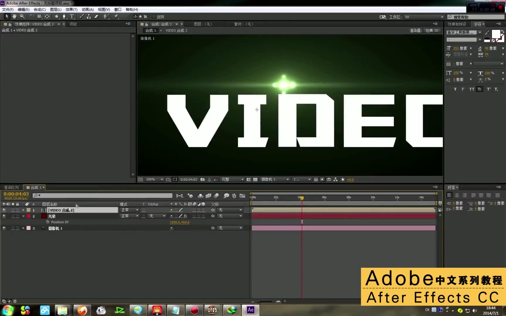Choose the Horizontal Type tool
The width and height of the screenshot is (506, 316).
(72, 16)
